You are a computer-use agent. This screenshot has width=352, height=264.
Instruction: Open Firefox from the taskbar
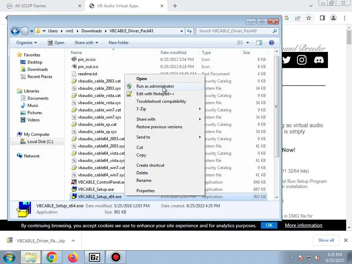(x=73, y=257)
